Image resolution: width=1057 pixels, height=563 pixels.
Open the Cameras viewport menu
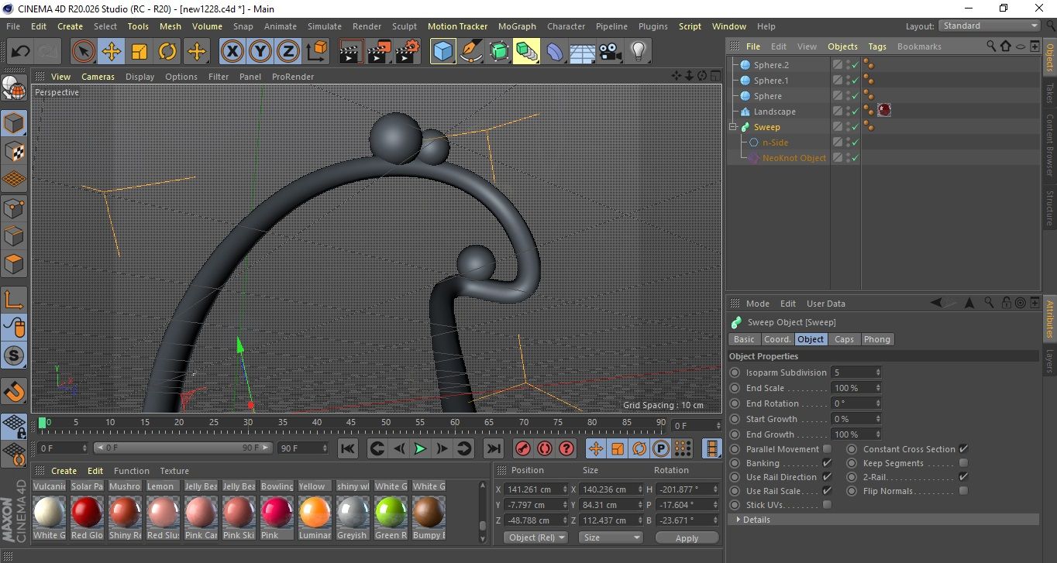tap(98, 77)
